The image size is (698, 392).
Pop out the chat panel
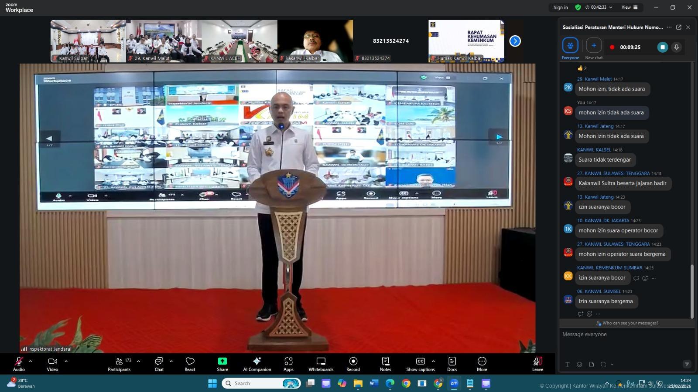pos(679,27)
